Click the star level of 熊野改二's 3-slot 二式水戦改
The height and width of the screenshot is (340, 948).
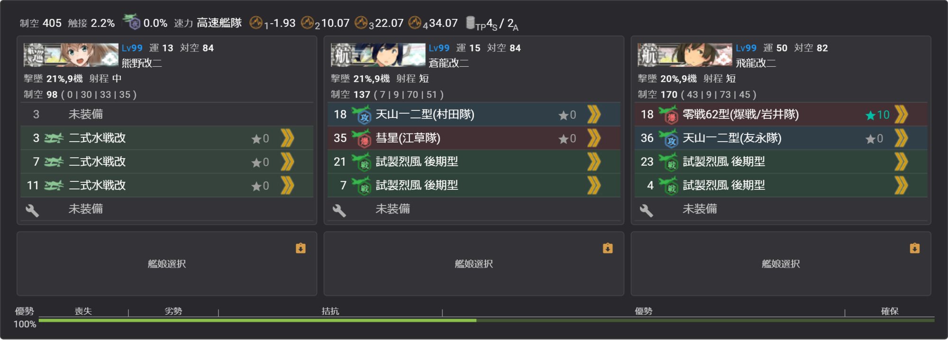(x=260, y=139)
